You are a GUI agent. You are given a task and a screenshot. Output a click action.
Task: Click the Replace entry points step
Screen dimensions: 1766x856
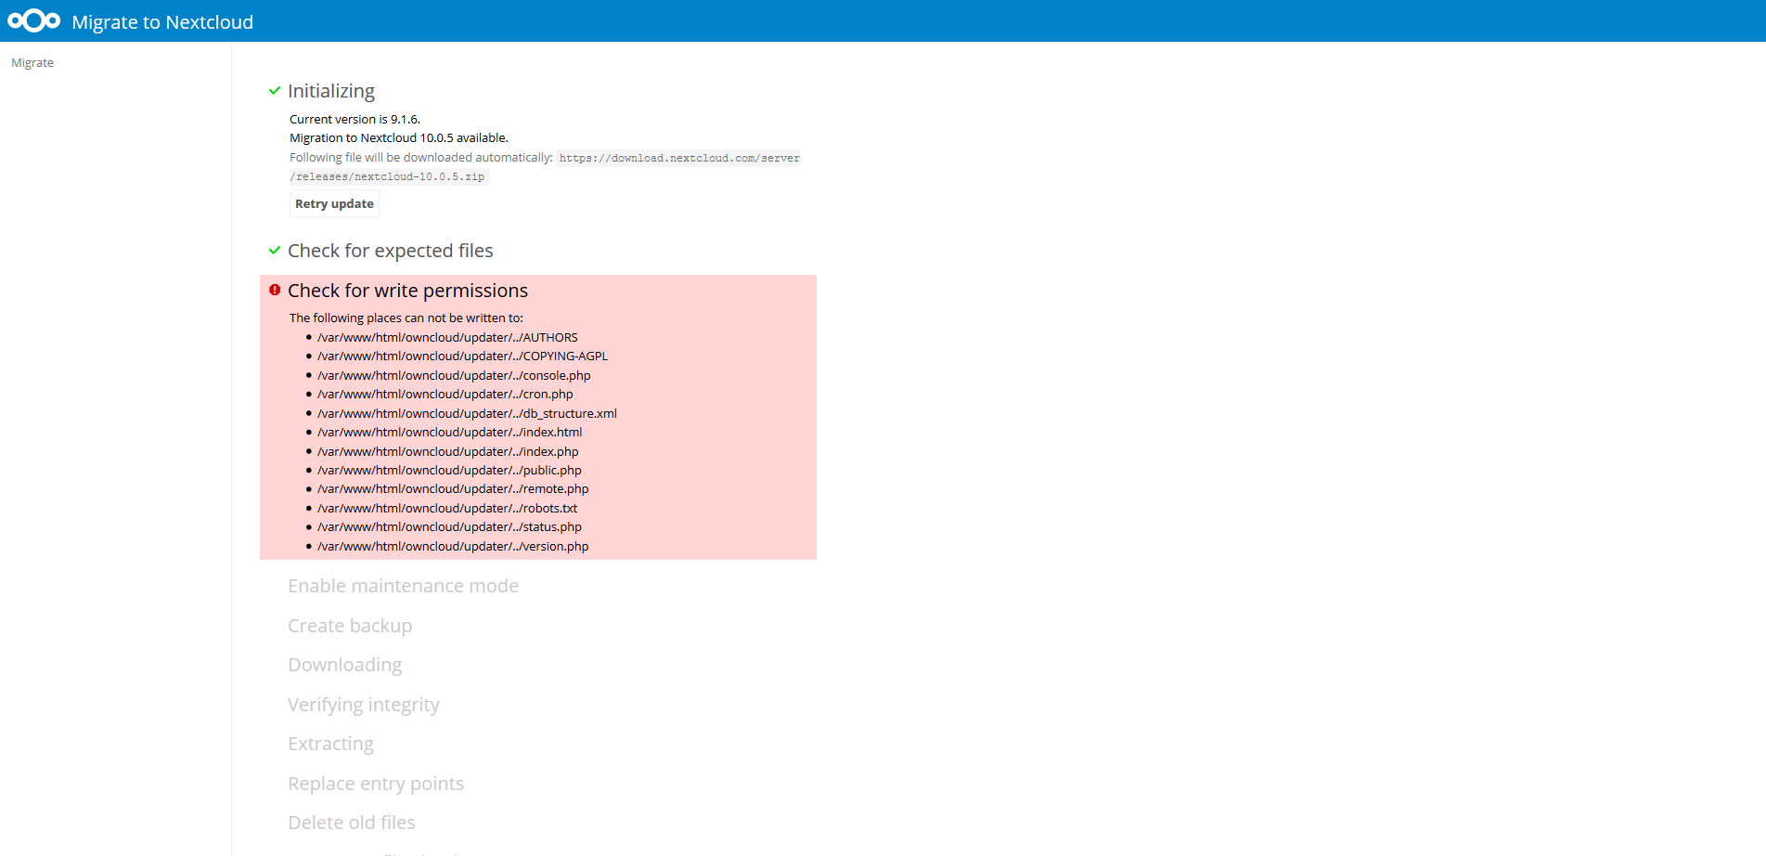376,784
